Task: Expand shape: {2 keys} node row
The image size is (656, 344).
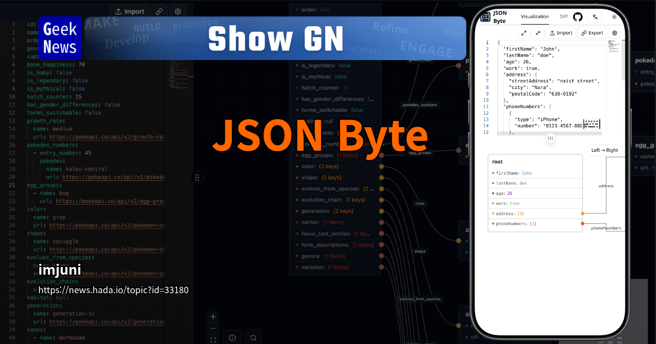Action: pos(335,177)
